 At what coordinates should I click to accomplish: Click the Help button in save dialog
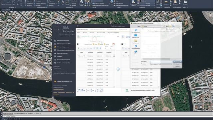pyautogui.click(x=177, y=67)
